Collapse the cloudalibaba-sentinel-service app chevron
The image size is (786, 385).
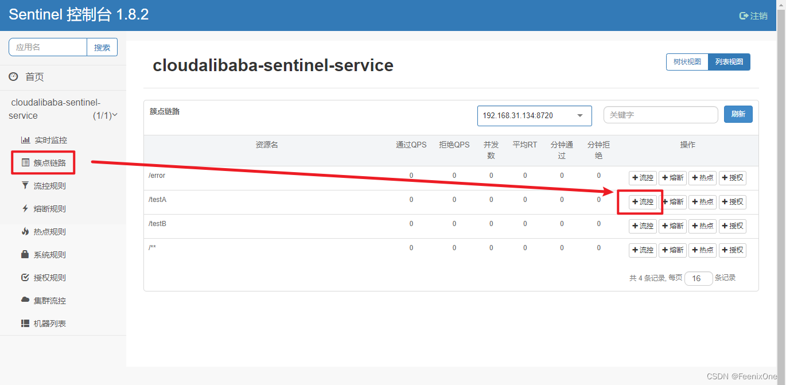point(115,115)
